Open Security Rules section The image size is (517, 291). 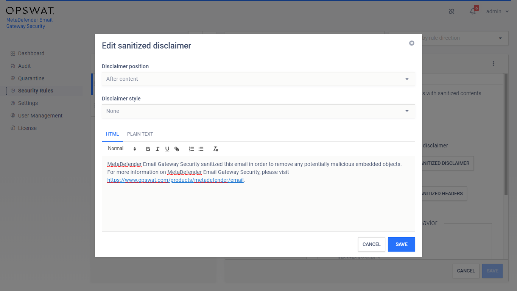36,91
